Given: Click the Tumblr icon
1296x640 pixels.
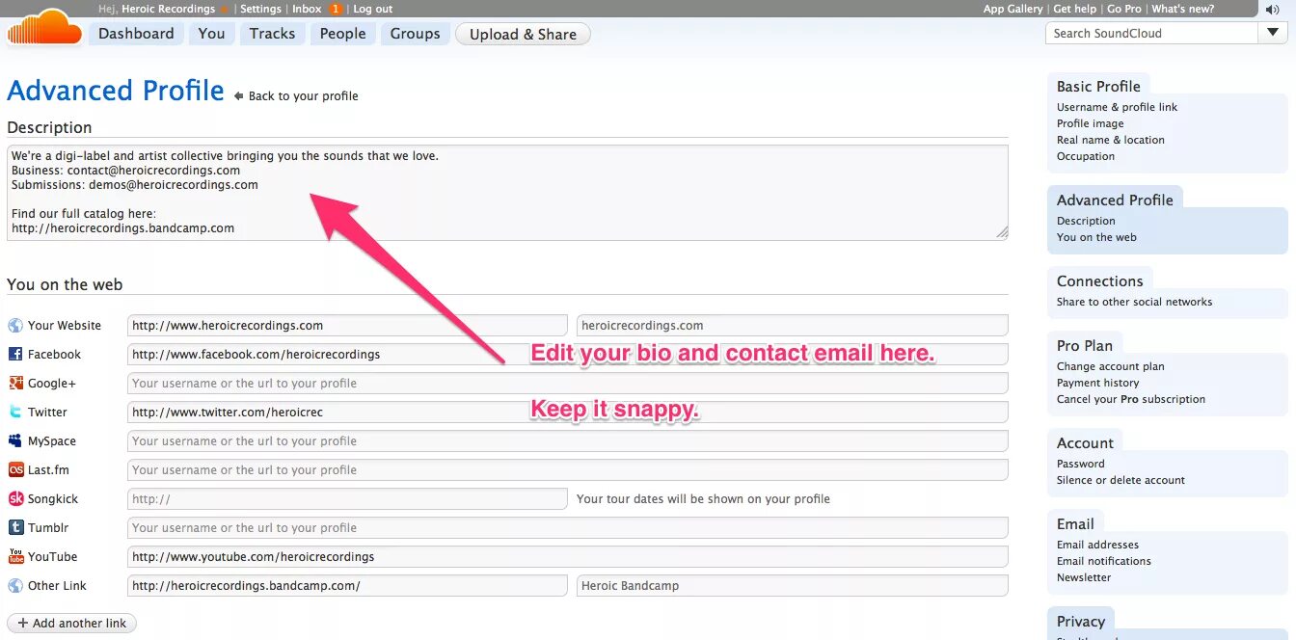Looking at the screenshot, I should (x=15, y=528).
